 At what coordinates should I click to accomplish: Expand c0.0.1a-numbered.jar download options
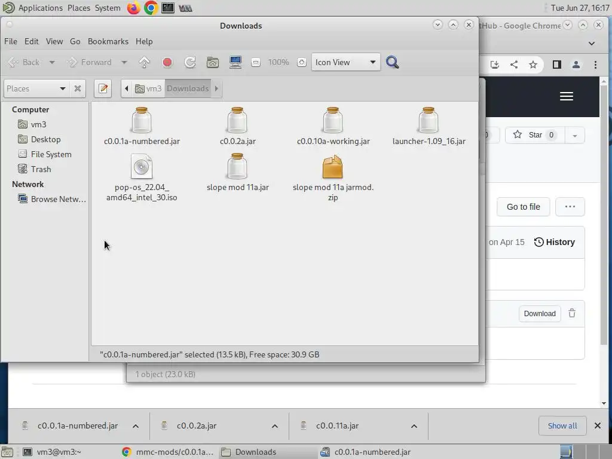click(136, 426)
